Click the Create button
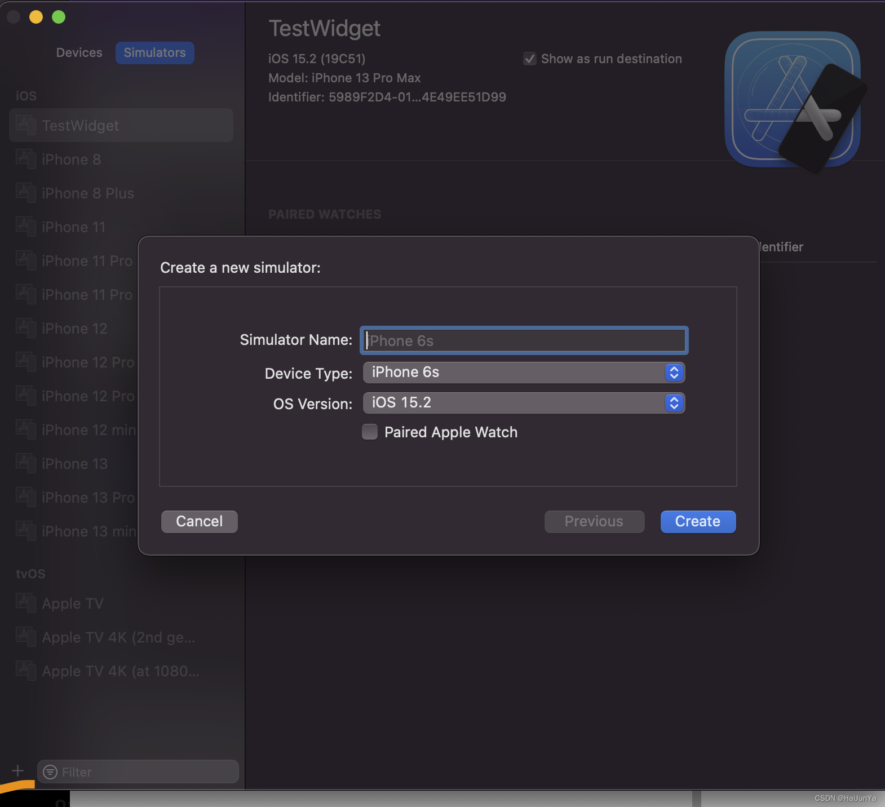 coord(698,521)
